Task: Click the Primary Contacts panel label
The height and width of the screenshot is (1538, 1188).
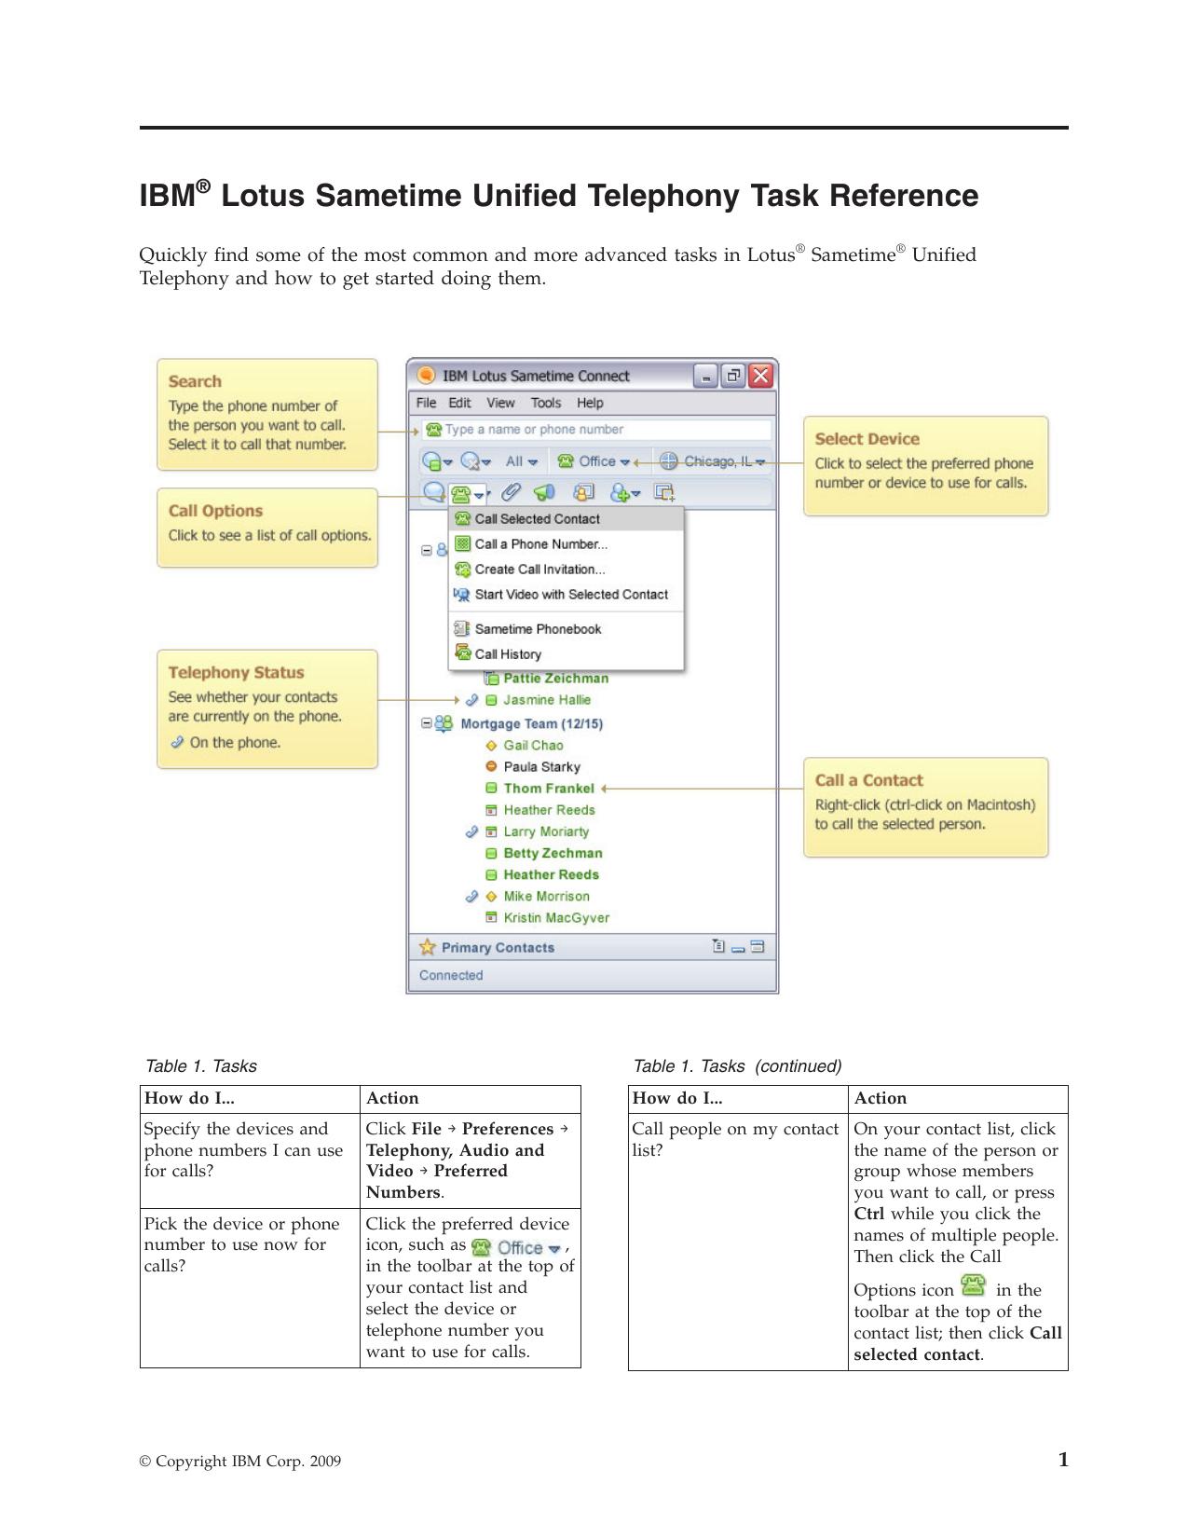Action: (x=498, y=947)
